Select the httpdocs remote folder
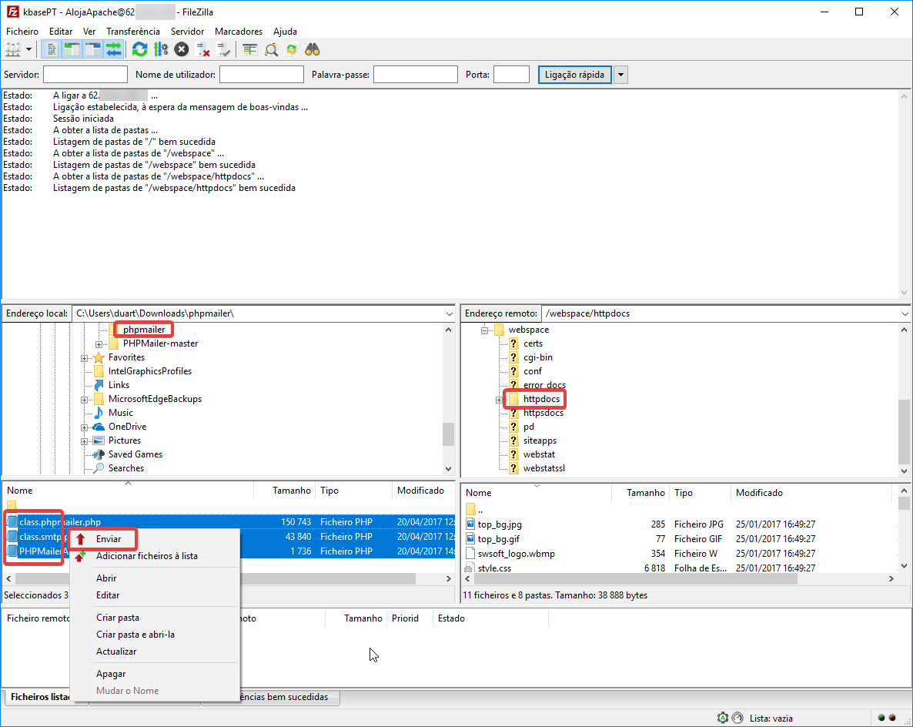Viewport: 913px width, 727px height. 541,399
